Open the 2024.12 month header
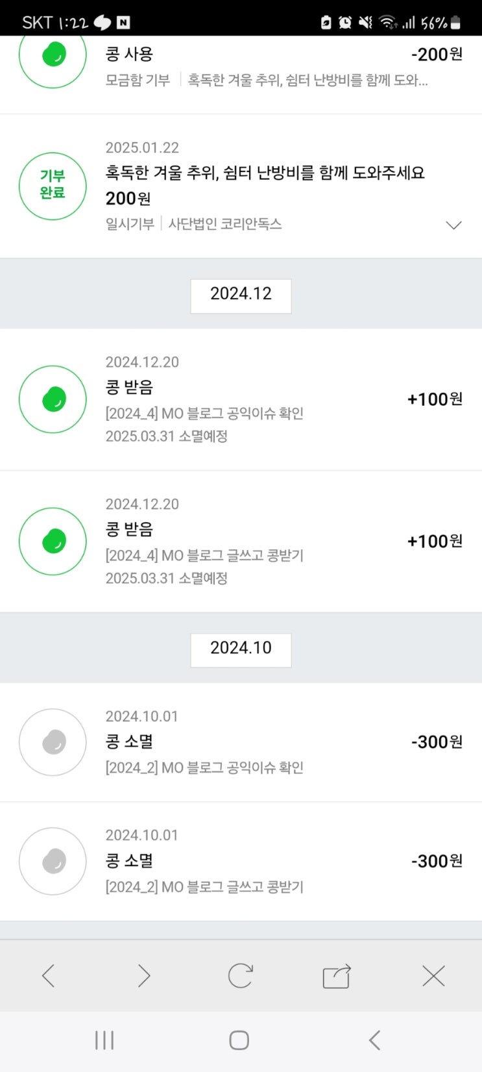 tap(241, 295)
